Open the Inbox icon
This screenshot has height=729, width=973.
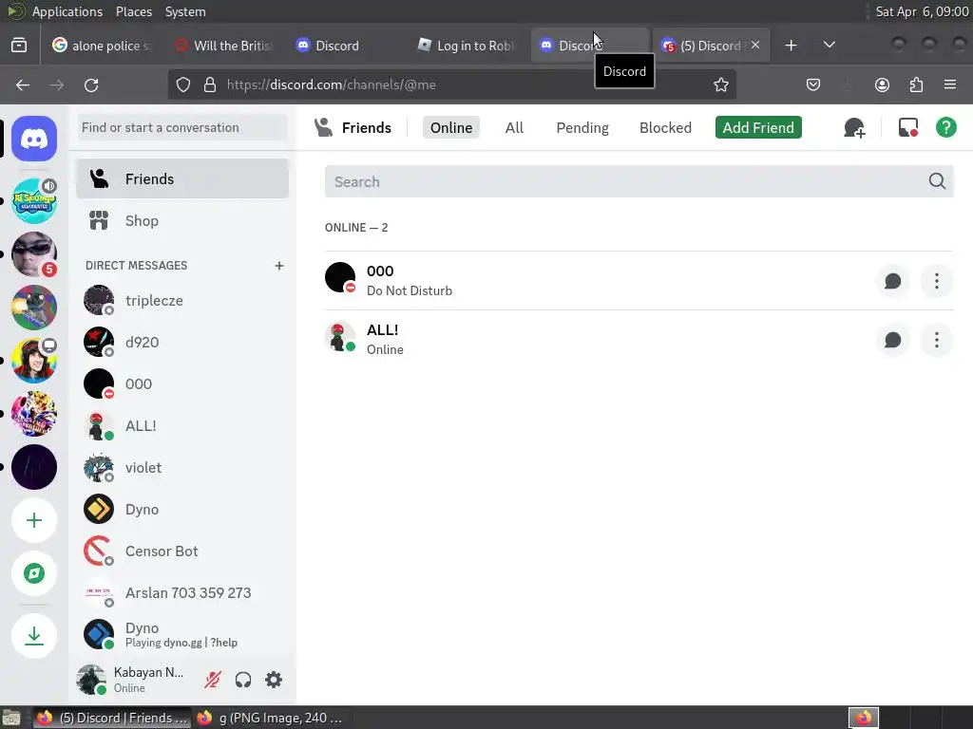coord(908,128)
